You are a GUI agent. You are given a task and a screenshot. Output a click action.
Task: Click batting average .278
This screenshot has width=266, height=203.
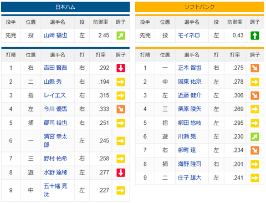pyautogui.click(x=238, y=82)
